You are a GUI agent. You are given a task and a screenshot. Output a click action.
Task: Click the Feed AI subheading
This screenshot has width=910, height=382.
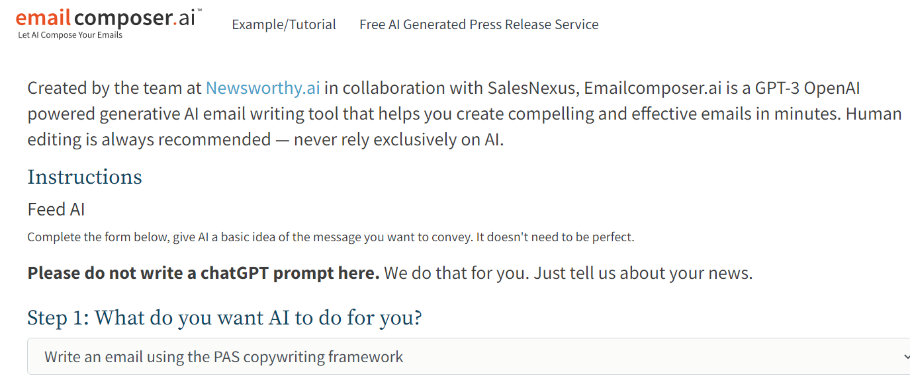[x=56, y=210]
